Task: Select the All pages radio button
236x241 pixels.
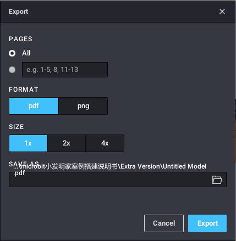Action: pos(12,53)
